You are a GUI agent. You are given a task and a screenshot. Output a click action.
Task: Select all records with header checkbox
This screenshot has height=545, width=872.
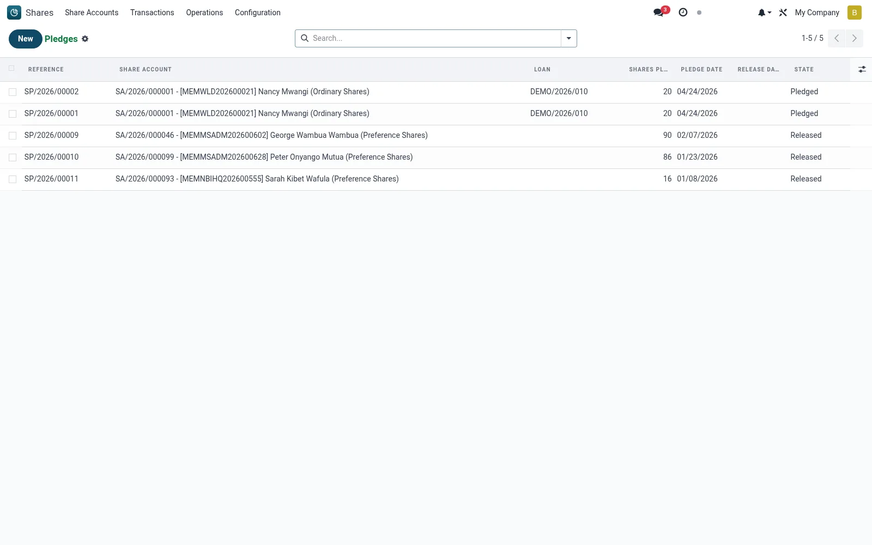click(x=11, y=68)
